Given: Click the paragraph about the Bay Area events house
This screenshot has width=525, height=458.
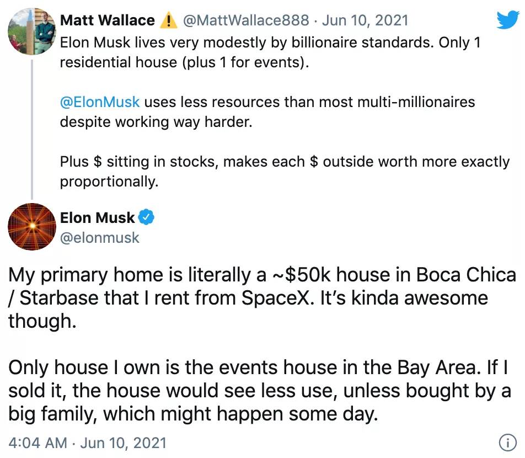Looking at the screenshot, I should (260, 391).
